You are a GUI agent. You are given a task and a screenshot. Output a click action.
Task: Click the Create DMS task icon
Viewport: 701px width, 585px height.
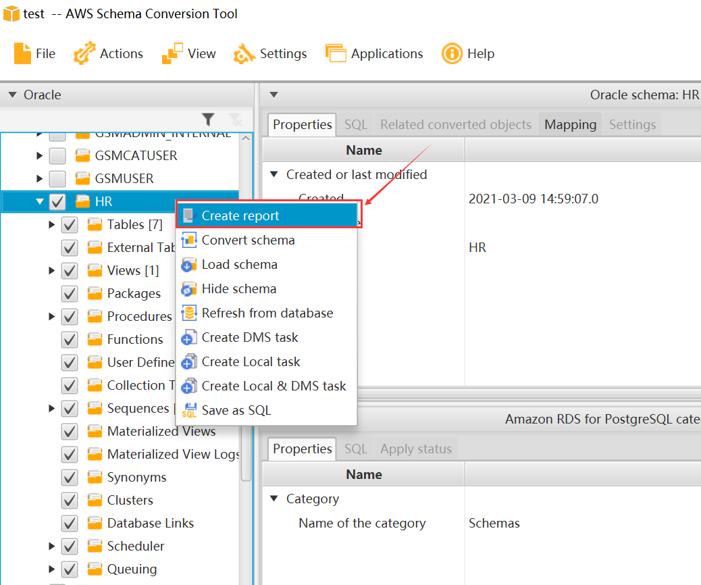pos(189,337)
